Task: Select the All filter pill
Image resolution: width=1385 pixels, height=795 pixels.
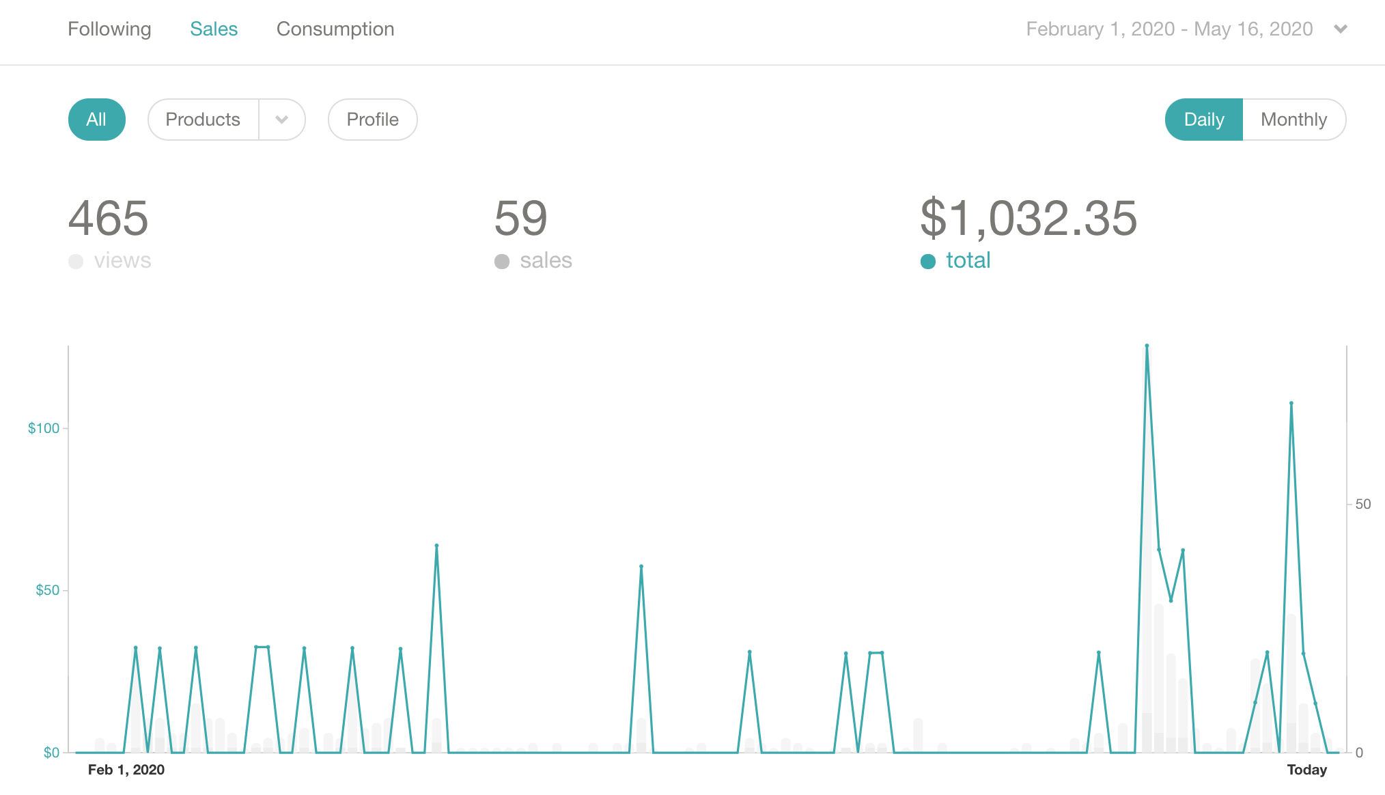Action: click(96, 120)
